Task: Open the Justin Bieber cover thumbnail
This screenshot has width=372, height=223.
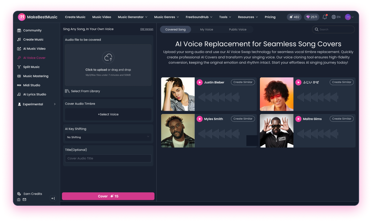Action: pos(178,94)
